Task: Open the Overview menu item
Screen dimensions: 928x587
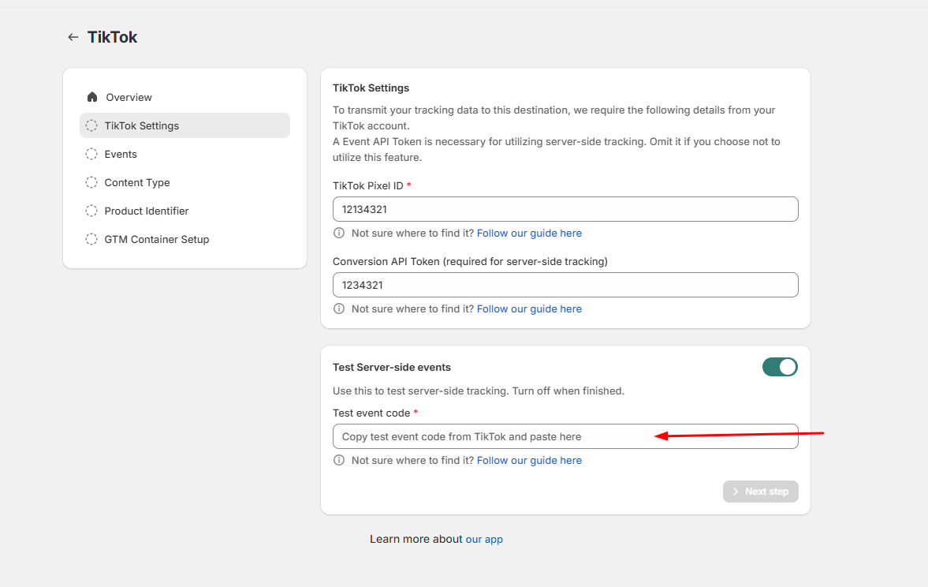Action: tap(129, 97)
